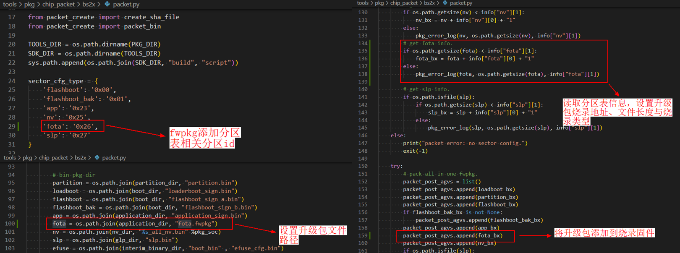Click Python file icon in top-left breadcrumb
The image size is (680, 253).
click(x=107, y=4)
